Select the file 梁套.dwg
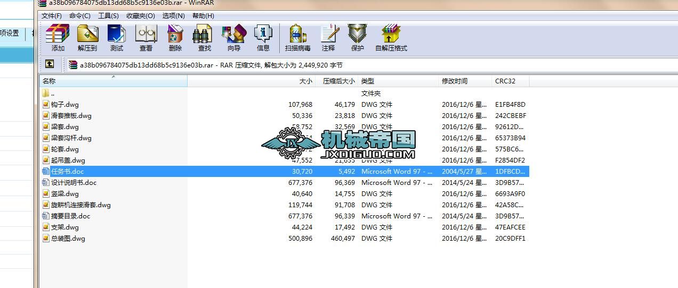Image resolution: width=678 pixels, height=288 pixels. click(x=64, y=126)
